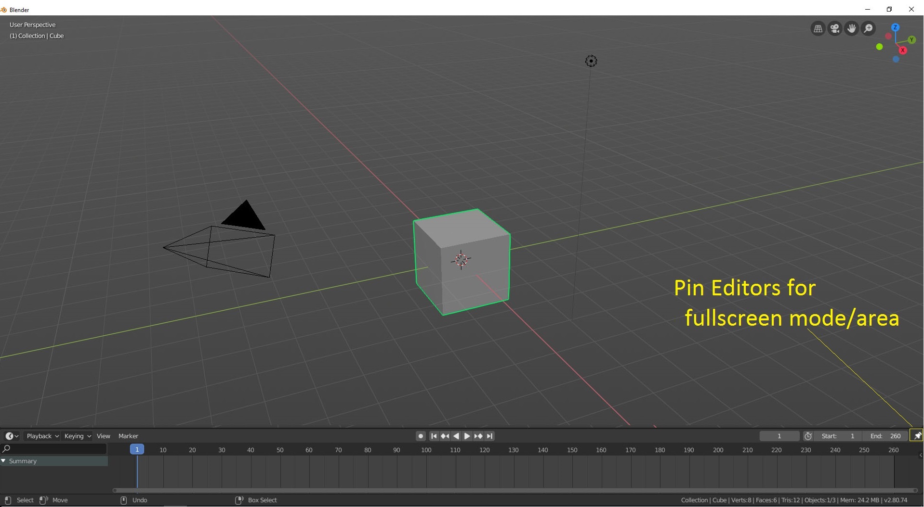Open the timeline editor type selector
Screen dimensions: 924x507
[x=12, y=436]
